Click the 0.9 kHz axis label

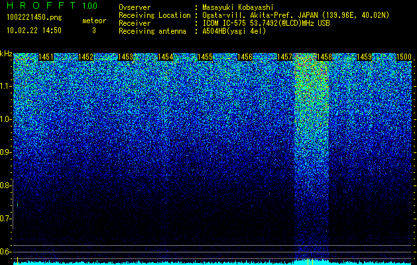point(5,152)
